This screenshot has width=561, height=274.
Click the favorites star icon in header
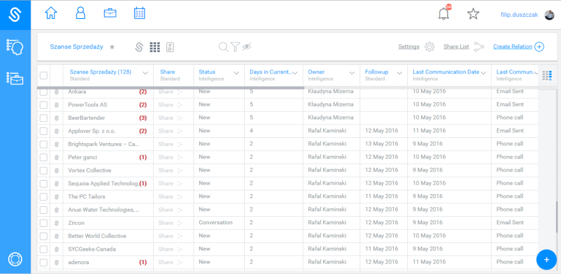click(x=473, y=14)
